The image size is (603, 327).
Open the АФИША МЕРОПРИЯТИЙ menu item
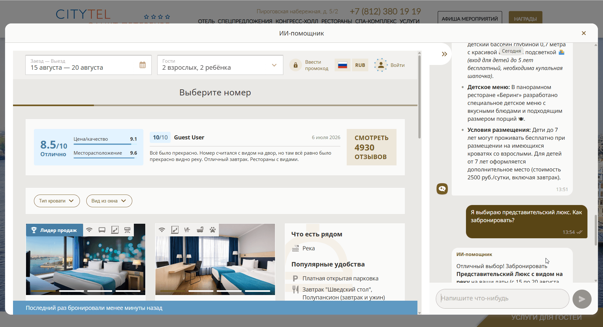(470, 19)
